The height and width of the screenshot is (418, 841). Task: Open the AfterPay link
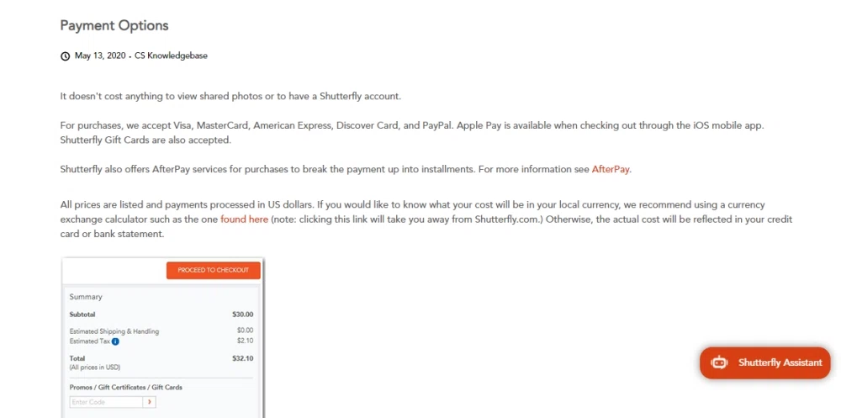611,169
